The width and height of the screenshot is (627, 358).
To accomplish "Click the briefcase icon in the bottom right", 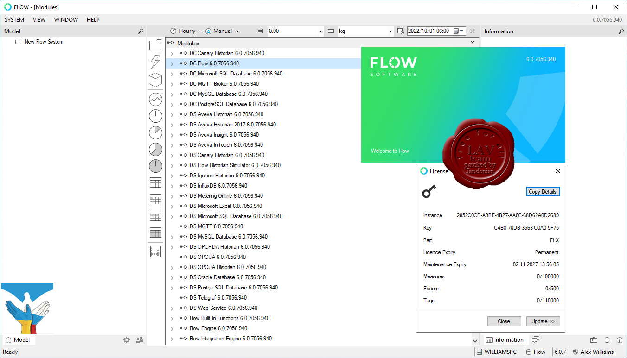I will (594, 340).
